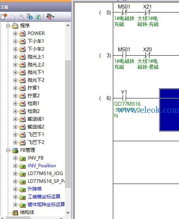
Task: Click the 检测2 program icon
Action: (22, 111)
